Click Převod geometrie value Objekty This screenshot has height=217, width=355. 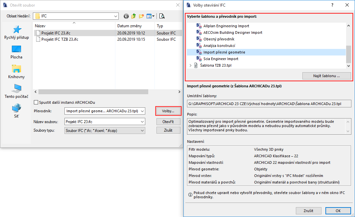pyautogui.click(x=261, y=169)
